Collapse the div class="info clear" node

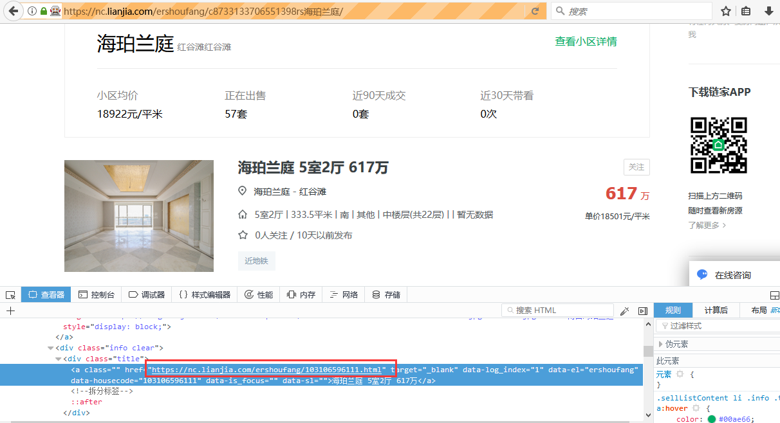[51, 348]
